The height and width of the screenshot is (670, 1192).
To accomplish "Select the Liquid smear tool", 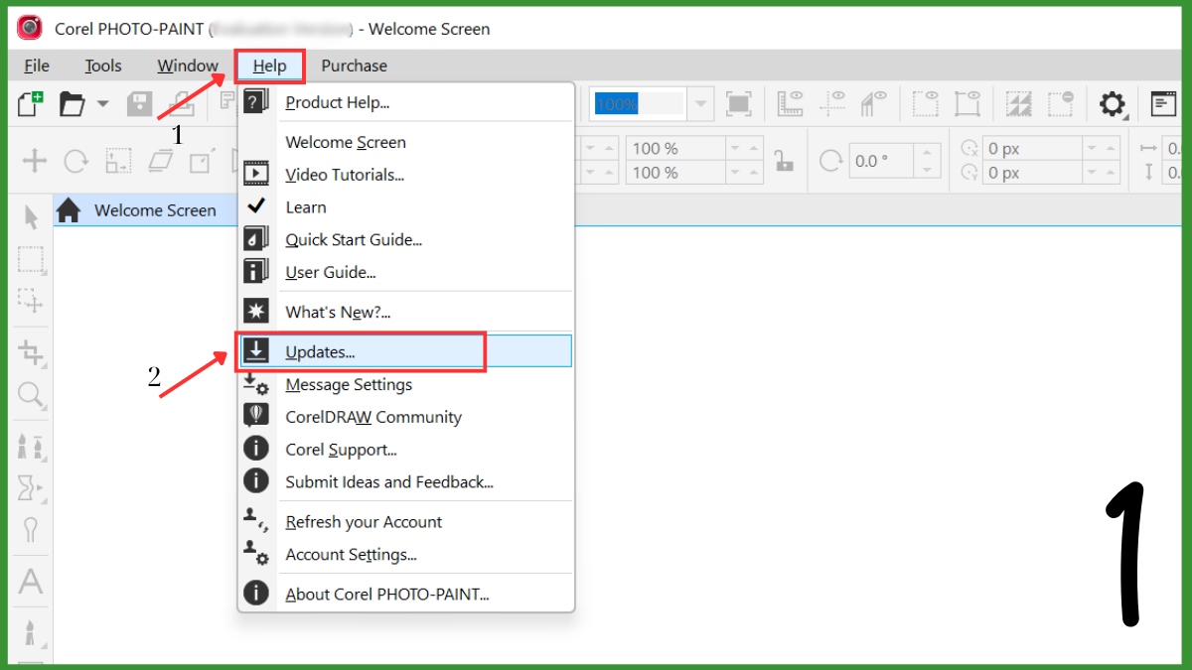I will [x=32, y=488].
